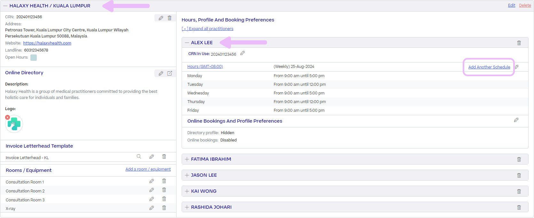This screenshot has height=218, width=534.
Task: Select the Wednesday hours row
Action: click(355, 93)
